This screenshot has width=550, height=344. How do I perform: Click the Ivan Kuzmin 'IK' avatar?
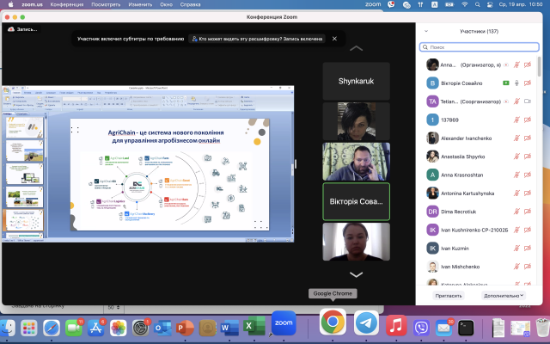point(432,249)
